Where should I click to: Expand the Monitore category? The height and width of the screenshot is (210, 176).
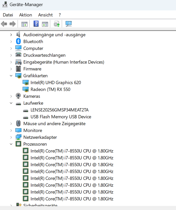click(x=11, y=130)
